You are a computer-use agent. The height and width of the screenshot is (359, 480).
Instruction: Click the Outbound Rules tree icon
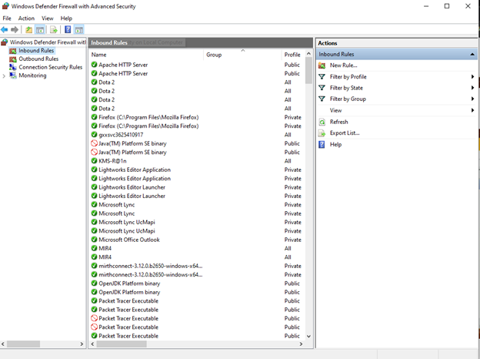coord(13,59)
